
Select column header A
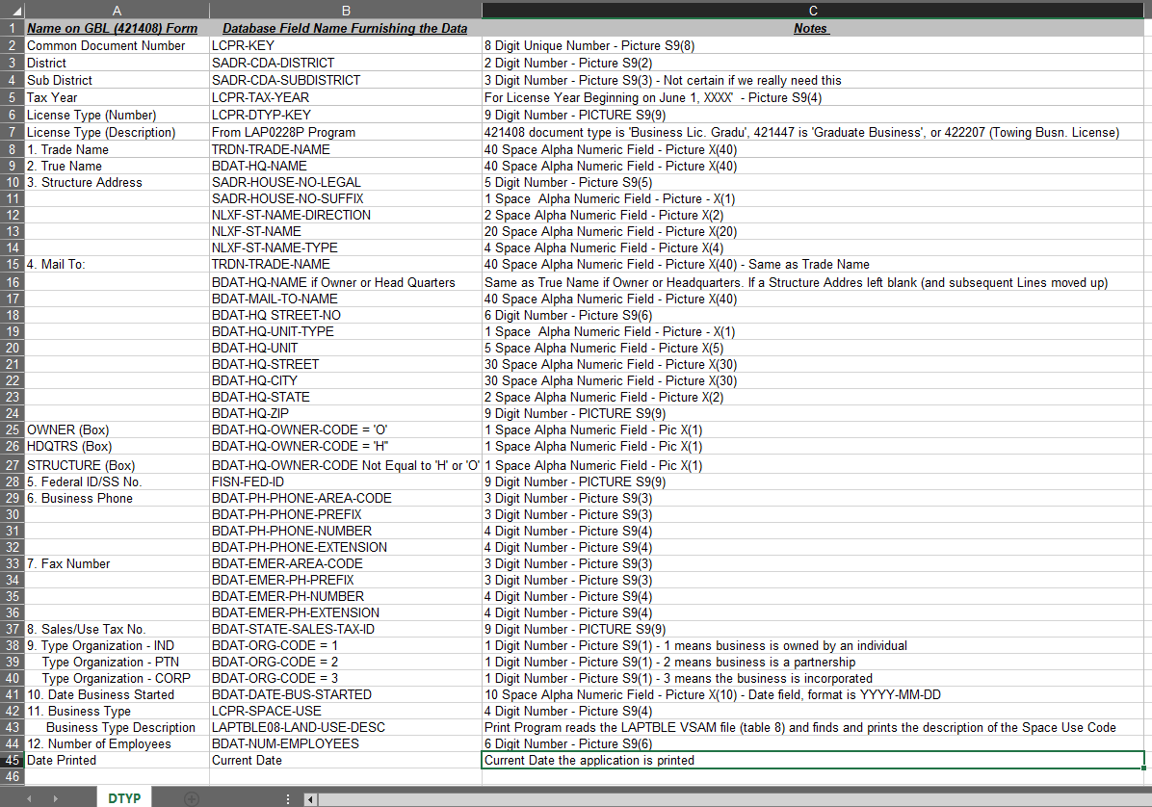pyautogui.click(x=117, y=11)
